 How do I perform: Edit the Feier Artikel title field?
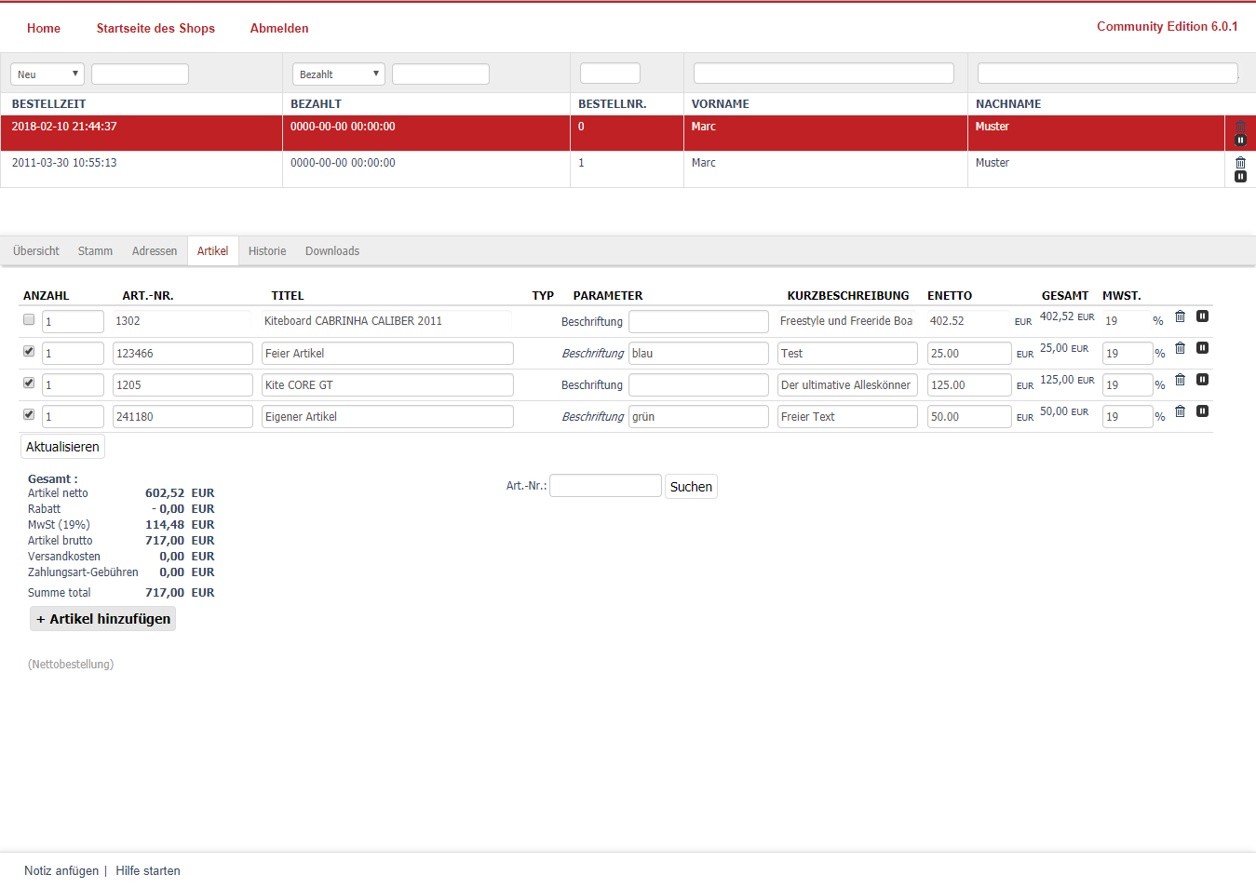(387, 353)
